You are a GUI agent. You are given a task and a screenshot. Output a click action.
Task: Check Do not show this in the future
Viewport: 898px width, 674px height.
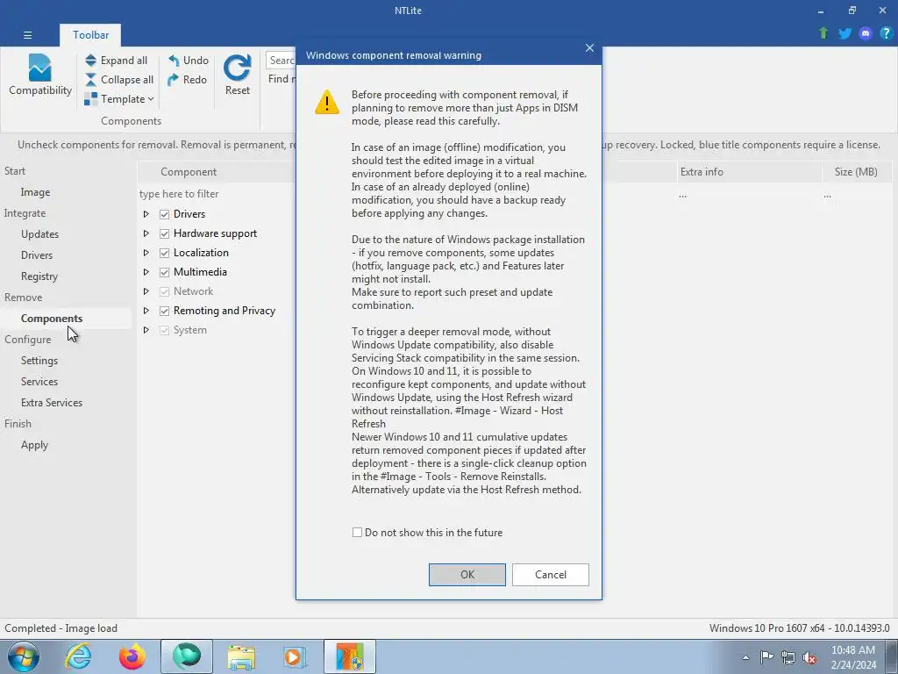[358, 533]
